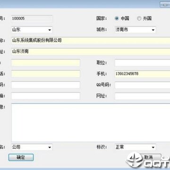Click the empty yellow field left of 手机
The image size is (170, 170).
pyautogui.click(x=46, y=74)
